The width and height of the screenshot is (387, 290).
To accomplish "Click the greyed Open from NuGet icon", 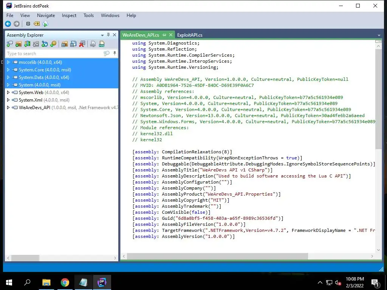I will tap(36, 44).
